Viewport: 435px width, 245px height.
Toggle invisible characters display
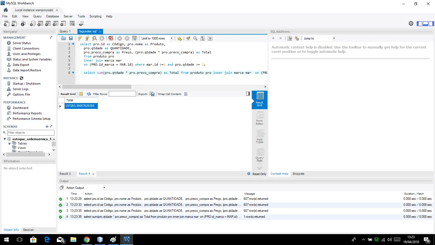203,38
